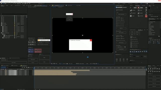Viewport: 161px width, 90px height.
Task: Click the timeline current time indicator
Action: tap(34, 68)
